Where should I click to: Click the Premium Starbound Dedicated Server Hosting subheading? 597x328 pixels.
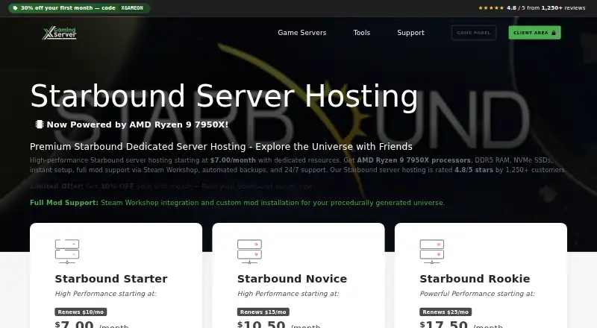(x=221, y=147)
